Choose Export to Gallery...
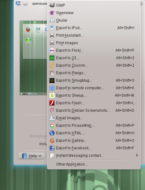The height and width of the screenshot is (190, 145). (x=94, y=141)
